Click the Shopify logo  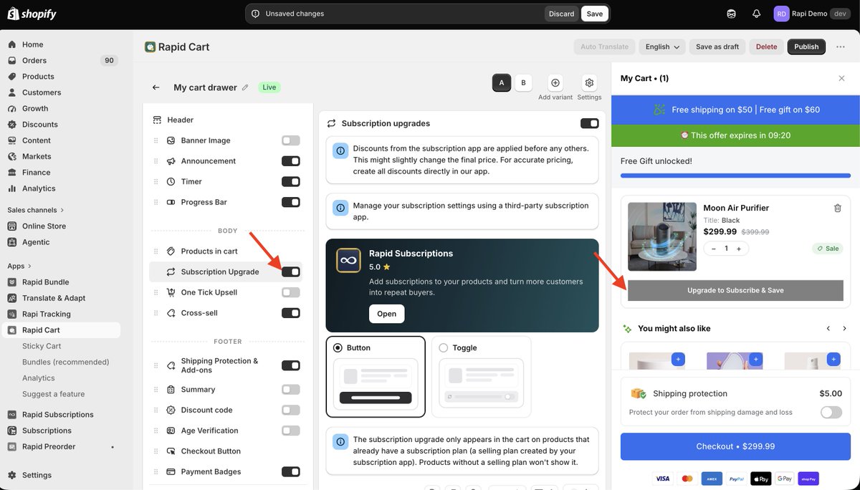(32, 14)
